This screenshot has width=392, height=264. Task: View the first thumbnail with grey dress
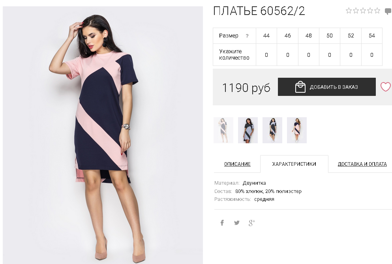[223, 130]
